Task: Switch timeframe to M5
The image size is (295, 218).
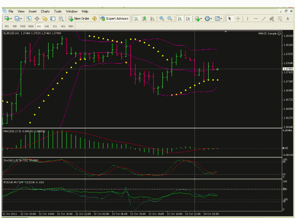Action: tap(15, 26)
